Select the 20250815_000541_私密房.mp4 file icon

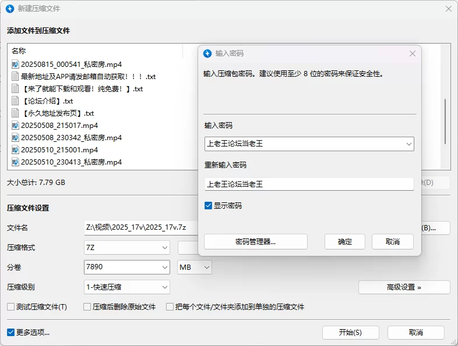tap(16, 65)
